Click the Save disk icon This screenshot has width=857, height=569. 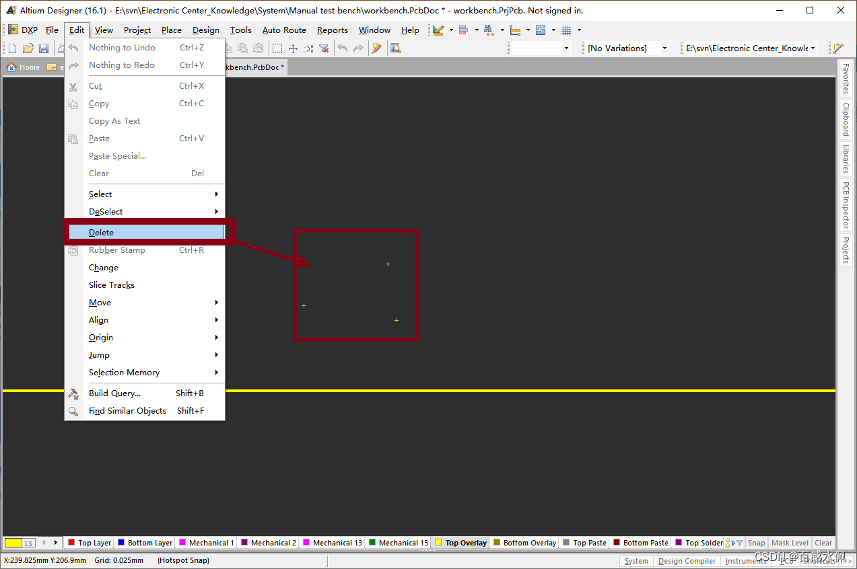click(x=44, y=48)
